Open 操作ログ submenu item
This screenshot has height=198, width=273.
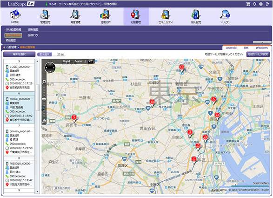pos(33,35)
